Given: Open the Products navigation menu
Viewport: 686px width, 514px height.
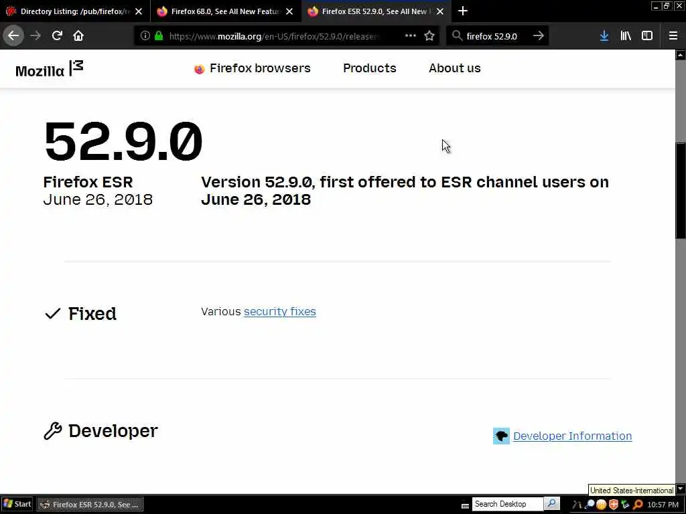Looking at the screenshot, I should coord(370,68).
